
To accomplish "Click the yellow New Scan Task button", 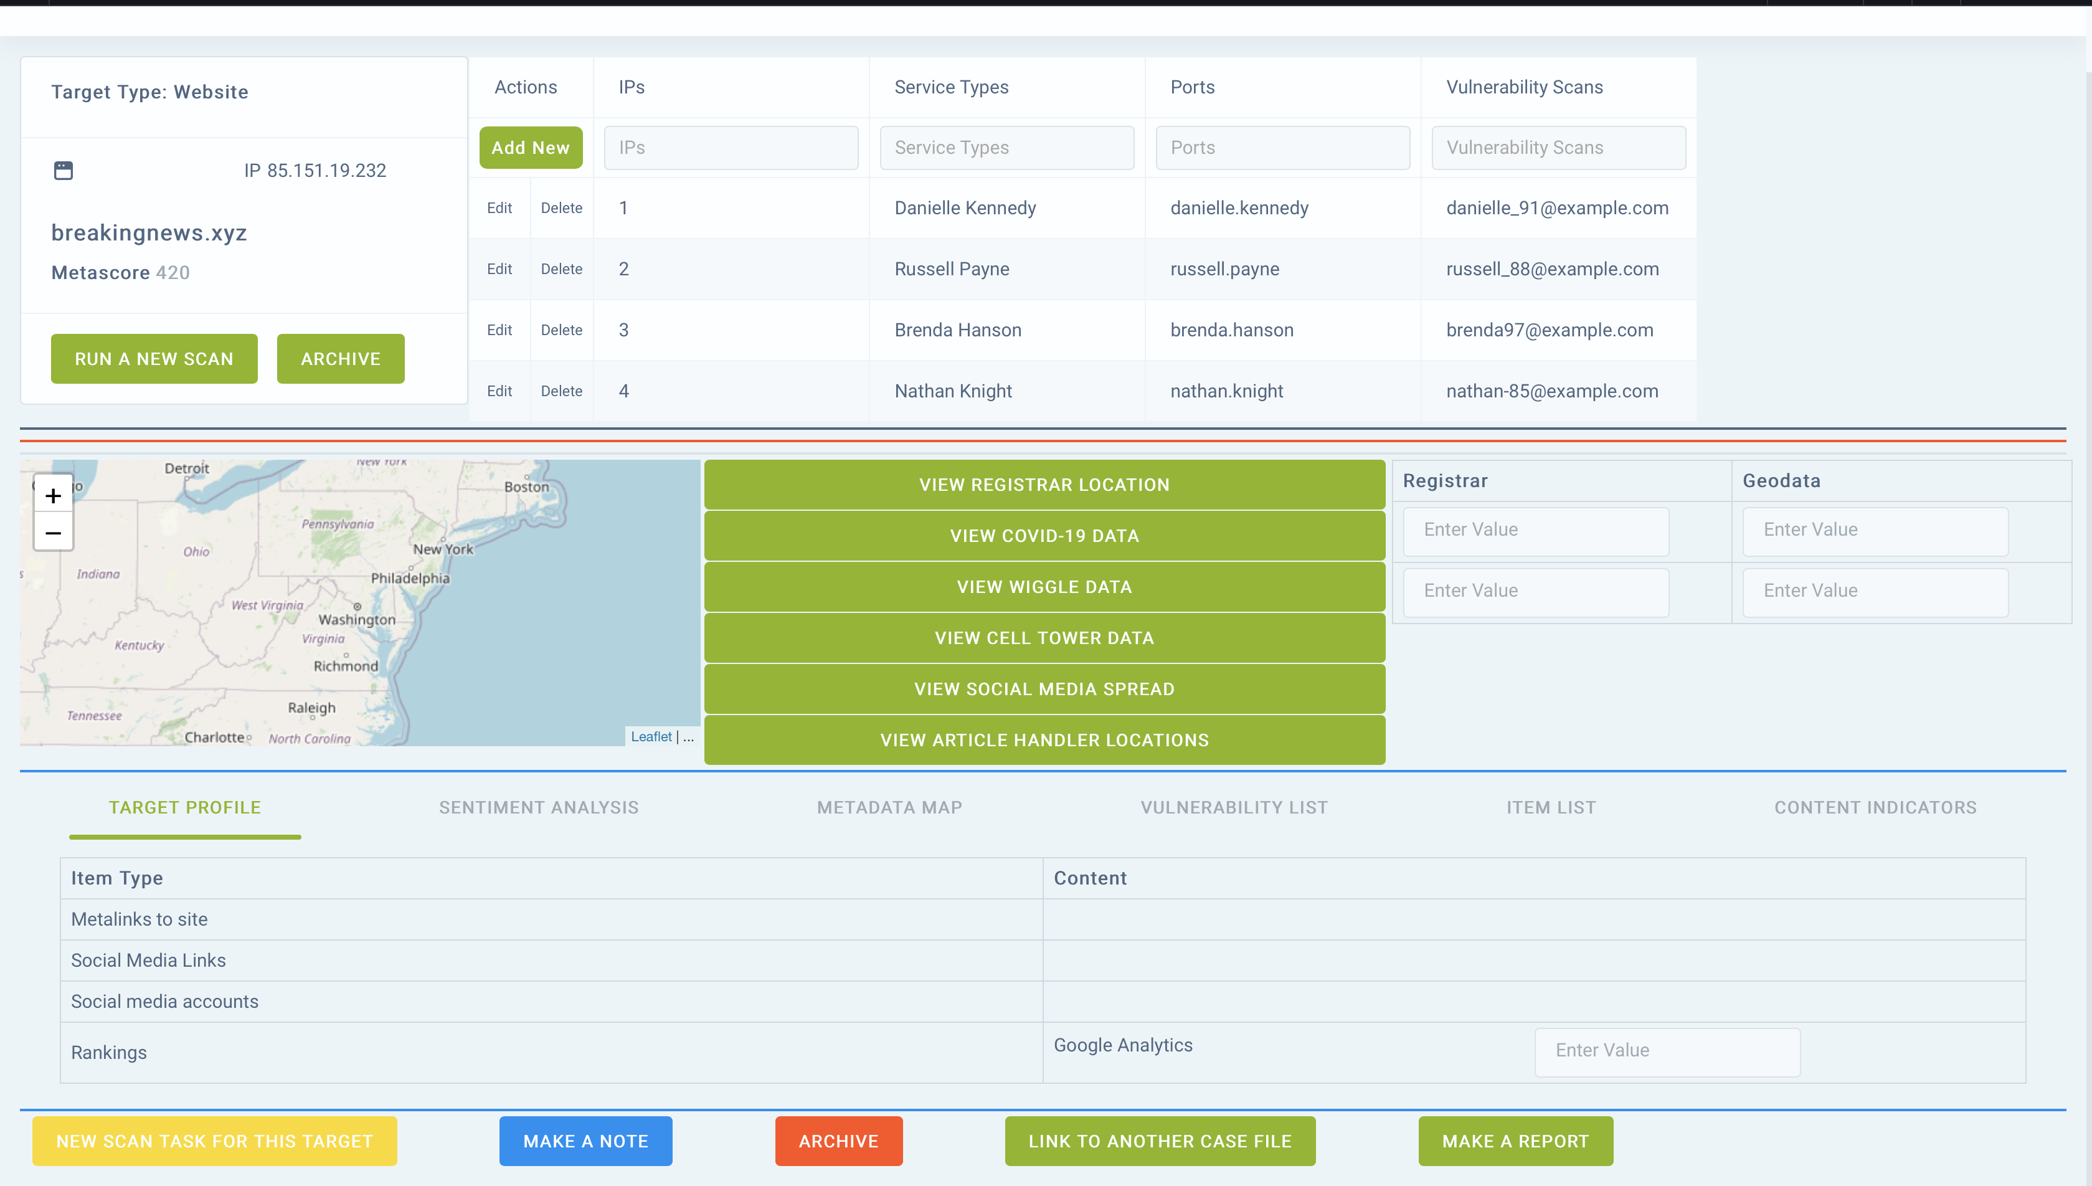I will pos(214,1141).
